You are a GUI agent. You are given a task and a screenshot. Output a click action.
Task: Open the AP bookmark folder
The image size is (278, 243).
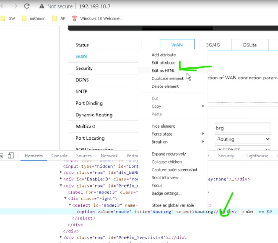click(59, 18)
